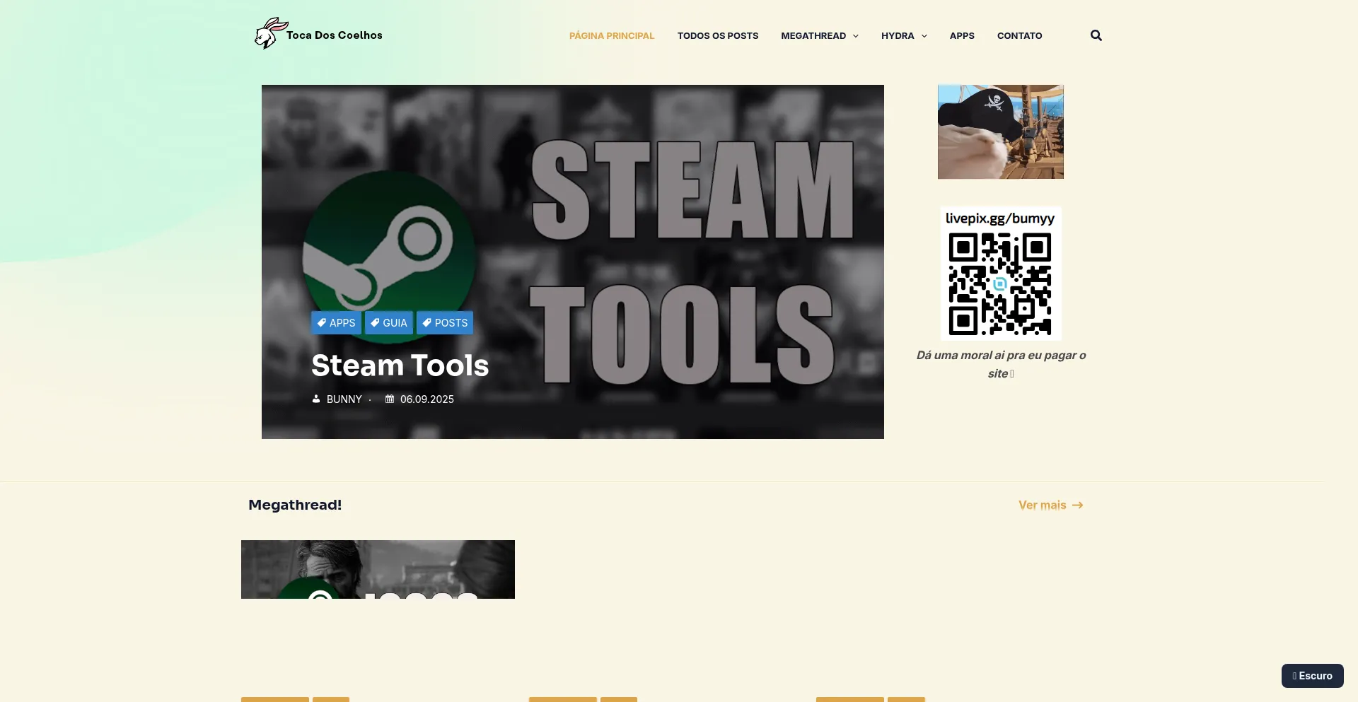Select the APPS tag on featured post

[x=336, y=323]
